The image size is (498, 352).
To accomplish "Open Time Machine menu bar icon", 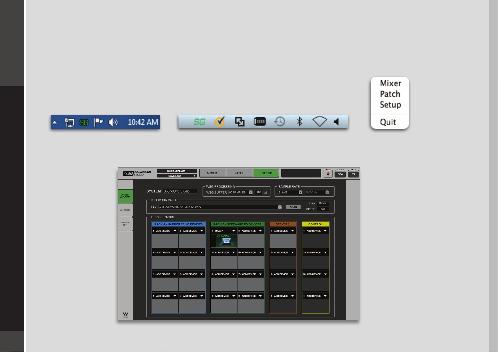I will [x=280, y=121].
